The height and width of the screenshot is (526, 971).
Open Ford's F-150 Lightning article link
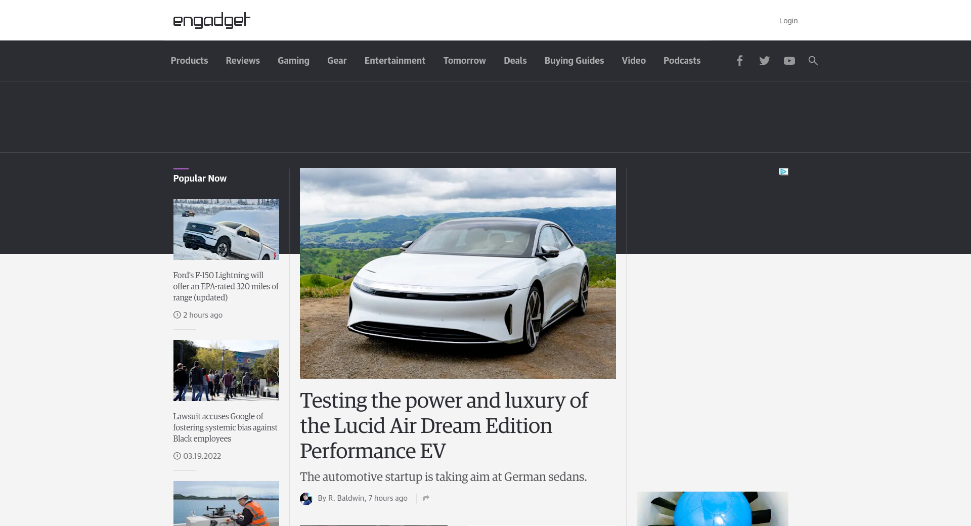tap(226, 286)
